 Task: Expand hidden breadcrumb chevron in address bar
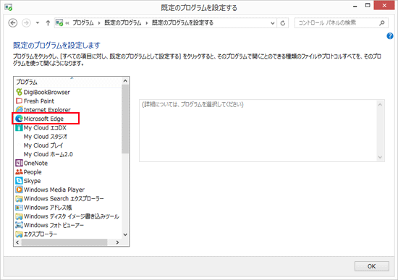(x=67, y=23)
